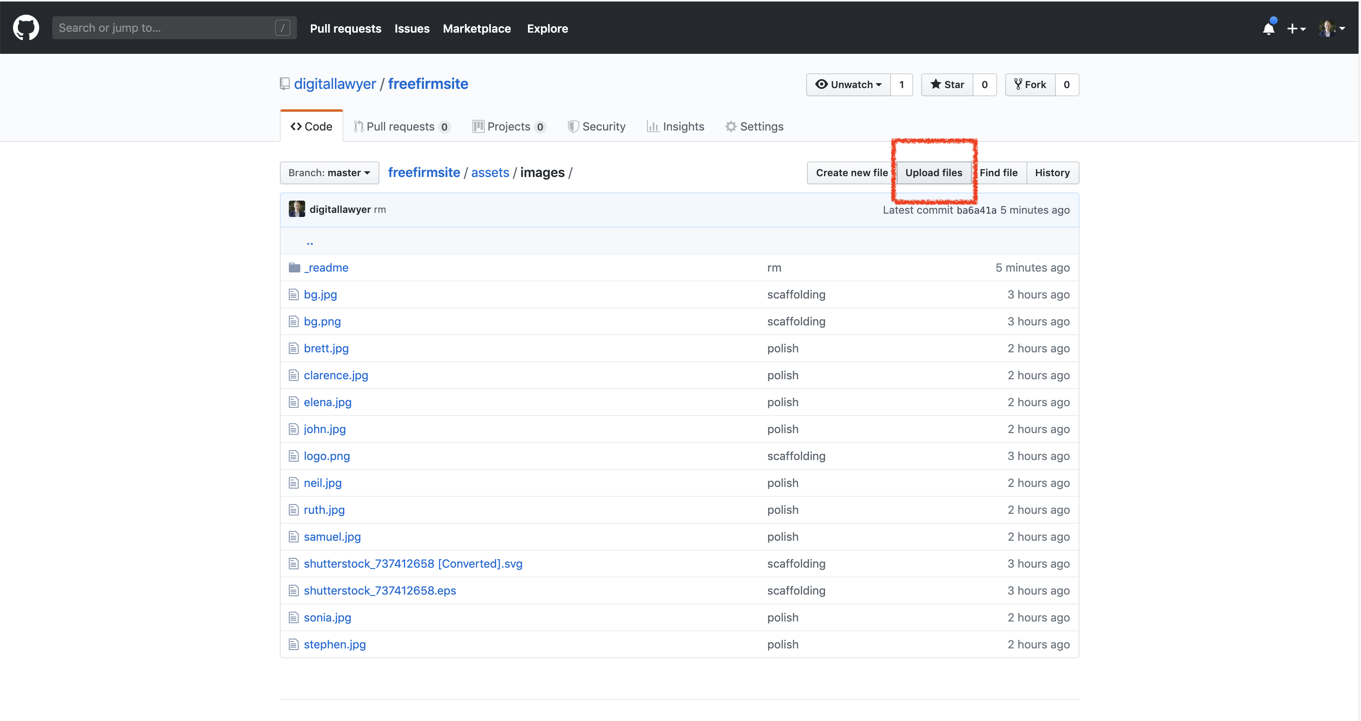The height and width of the screenshot is (721, 1361).
Task: Fork the repository with Fork button
Action: click(1030, 84)
